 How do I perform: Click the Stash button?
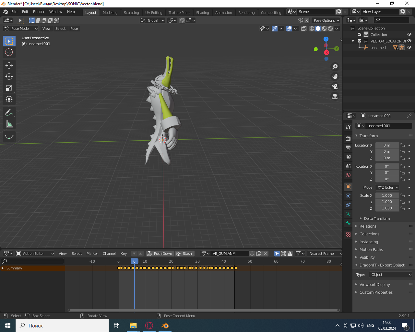coord(185,254)
